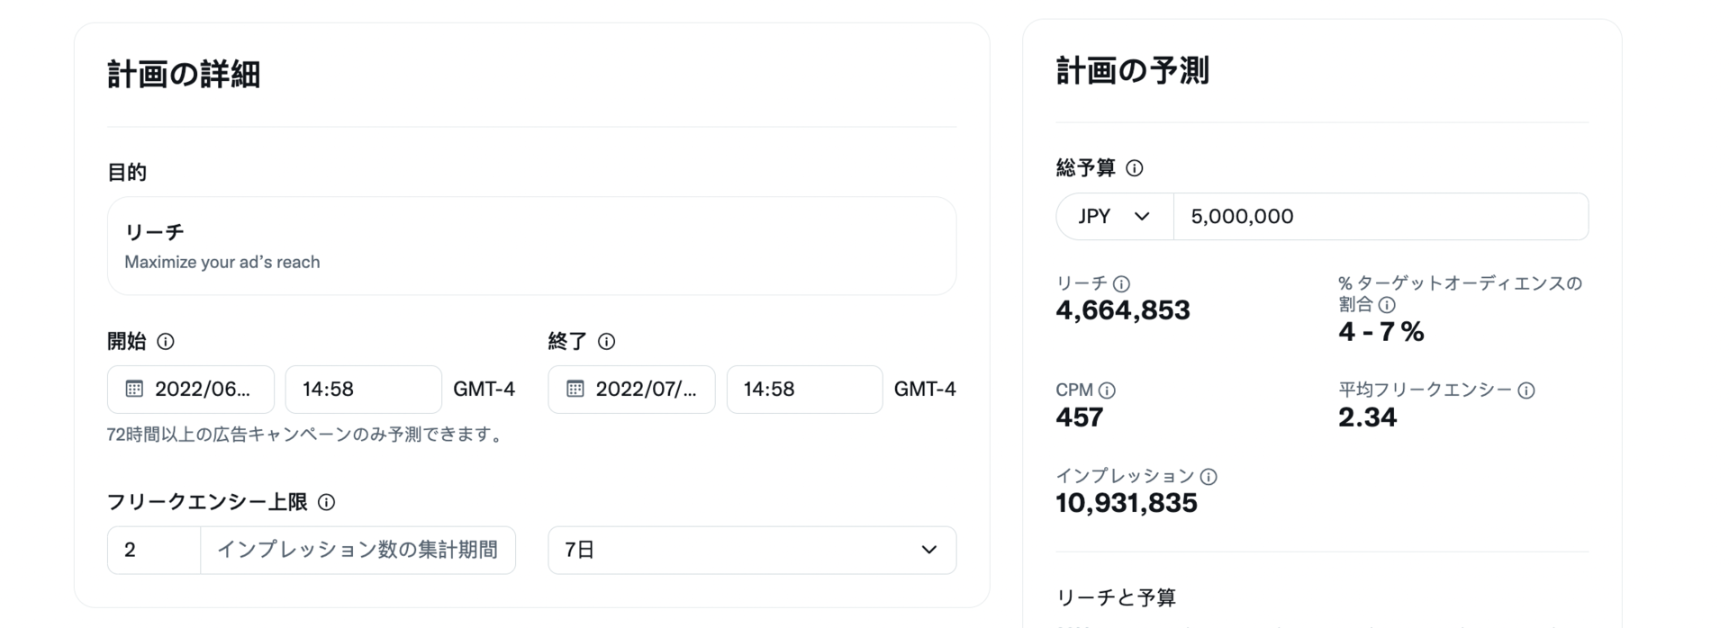Click info icon next to 開始 label
The height and width of the screenshot is (628, 1729).
[166, 341]
